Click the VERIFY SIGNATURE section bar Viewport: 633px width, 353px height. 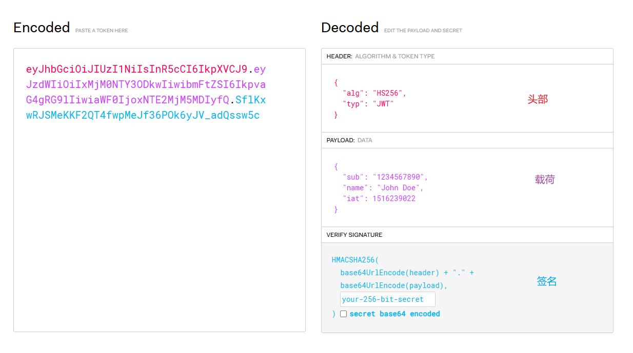(467, 235)
